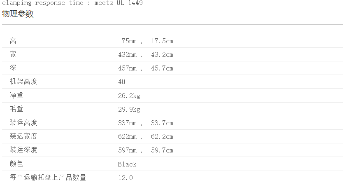This screenshot has width=344, height=185.
Task: Select the 175mm, 17.5cm height value
Action: coord(145,41)
